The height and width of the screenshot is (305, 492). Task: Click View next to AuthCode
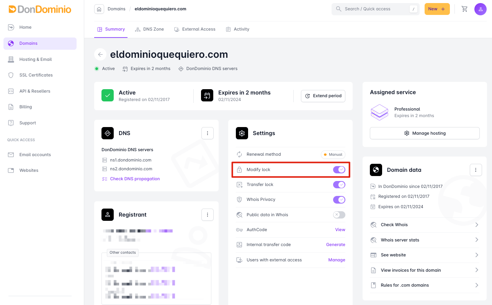(x=340, y=230)
